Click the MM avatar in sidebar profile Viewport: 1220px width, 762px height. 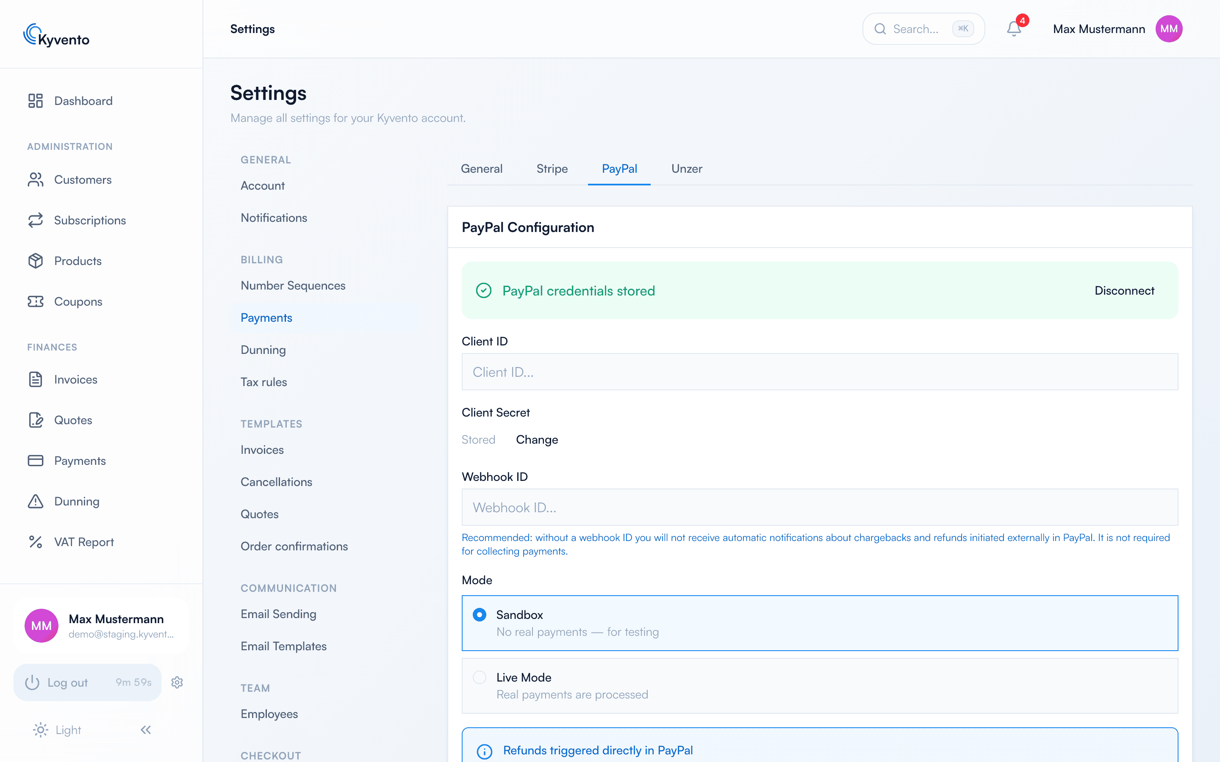tap(42, 625)
